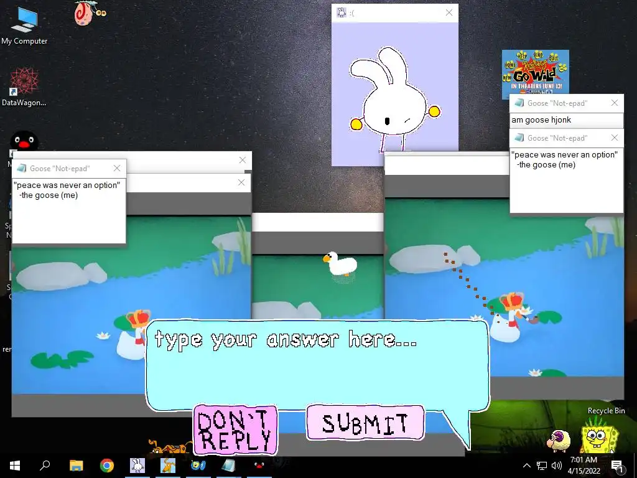Switch to the goose Not-epad taskbar icon

229,466
